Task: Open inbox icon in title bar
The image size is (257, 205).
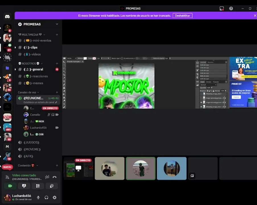Action: (x=222, y=8)
